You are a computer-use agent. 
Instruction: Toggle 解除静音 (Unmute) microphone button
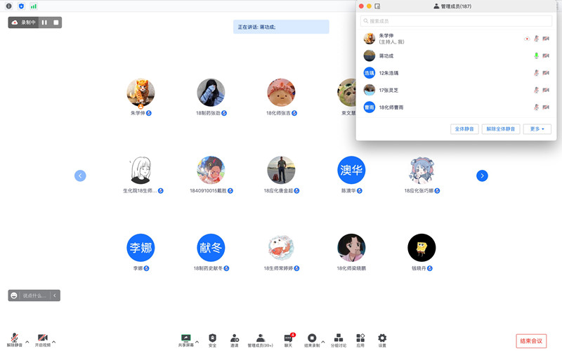click(x=15, y=340)
